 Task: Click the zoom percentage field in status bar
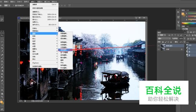tap(21, 101)
